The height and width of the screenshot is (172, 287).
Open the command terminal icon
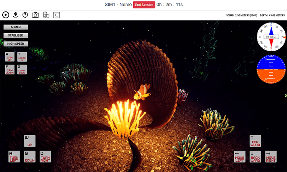click(56, 15)
